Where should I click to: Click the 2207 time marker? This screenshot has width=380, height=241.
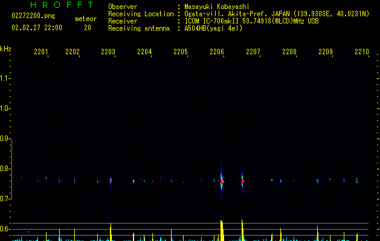coord(253,52)
